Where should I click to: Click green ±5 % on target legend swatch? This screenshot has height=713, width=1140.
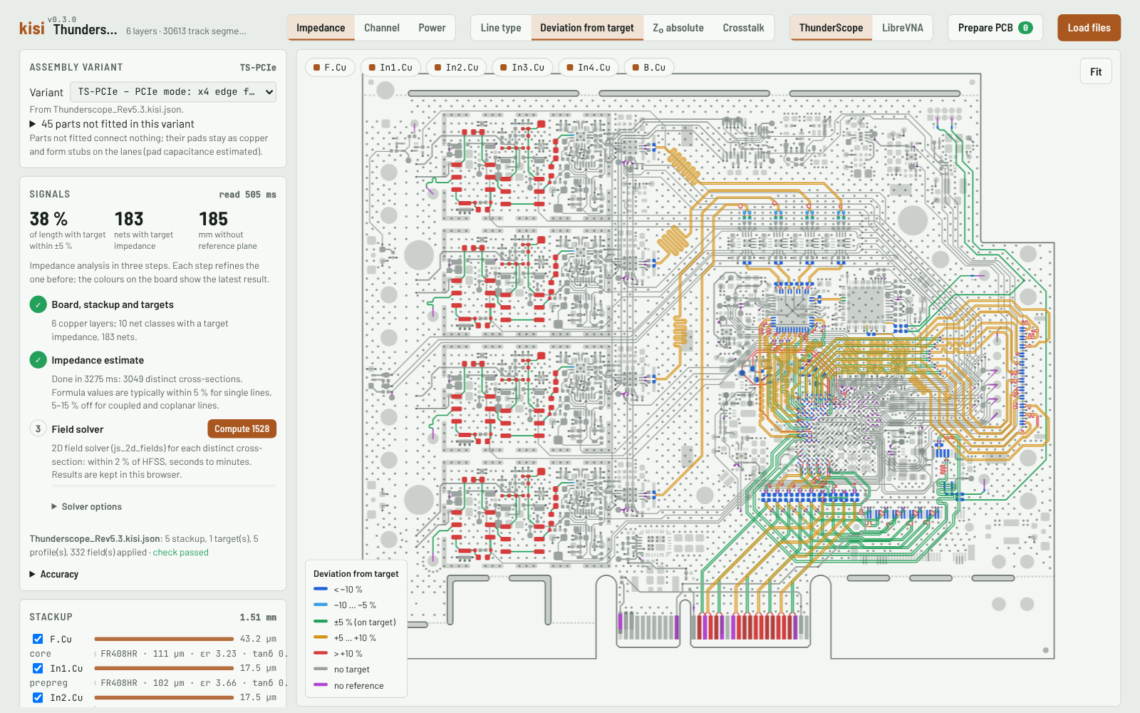321,622
